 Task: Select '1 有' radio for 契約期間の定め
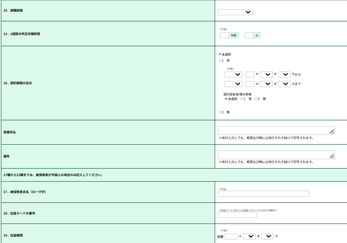(220, 60)
